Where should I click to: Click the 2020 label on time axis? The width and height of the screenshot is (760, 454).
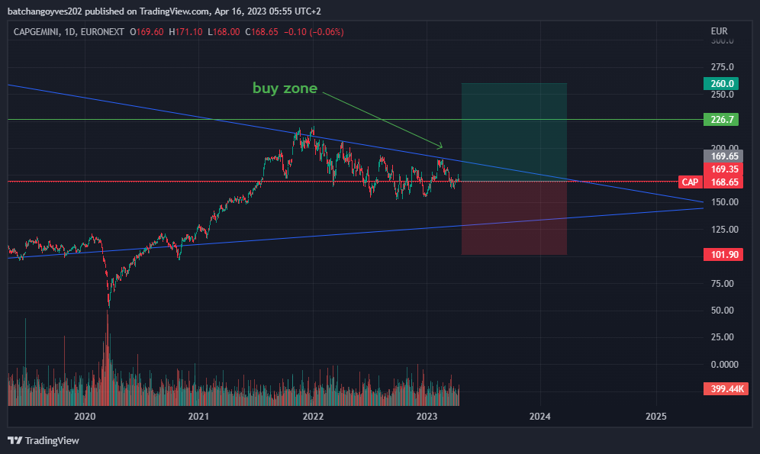click(85, 416)
